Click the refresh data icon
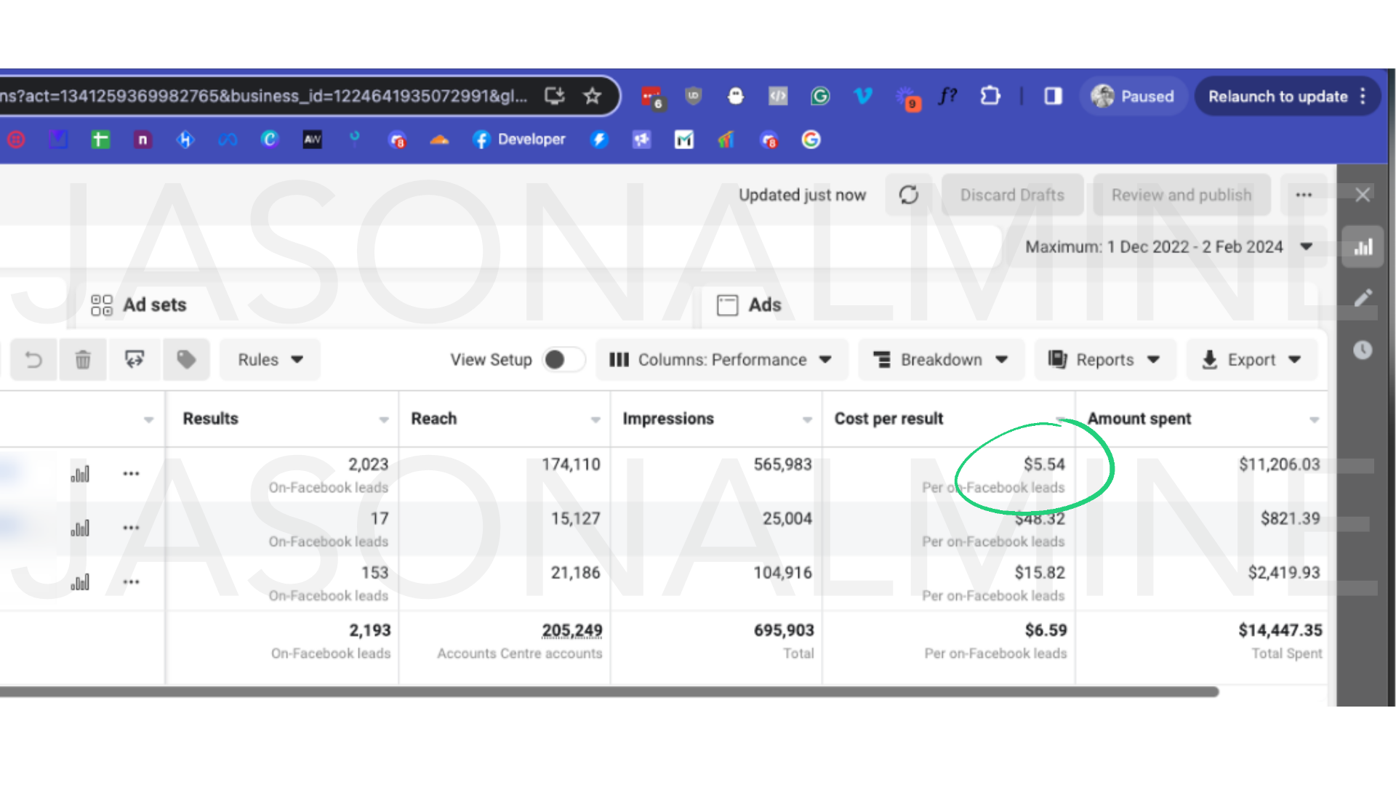The width and height of the screenshot is (1396, 785). (908, 195)
